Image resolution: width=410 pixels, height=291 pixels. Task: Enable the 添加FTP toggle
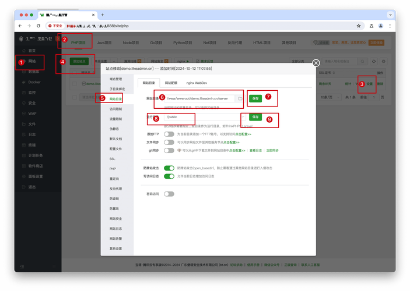click(x=169, y=134)
